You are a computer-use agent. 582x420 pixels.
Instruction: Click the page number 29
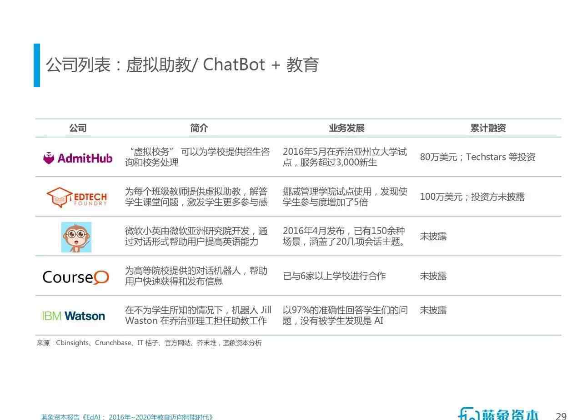561,416
